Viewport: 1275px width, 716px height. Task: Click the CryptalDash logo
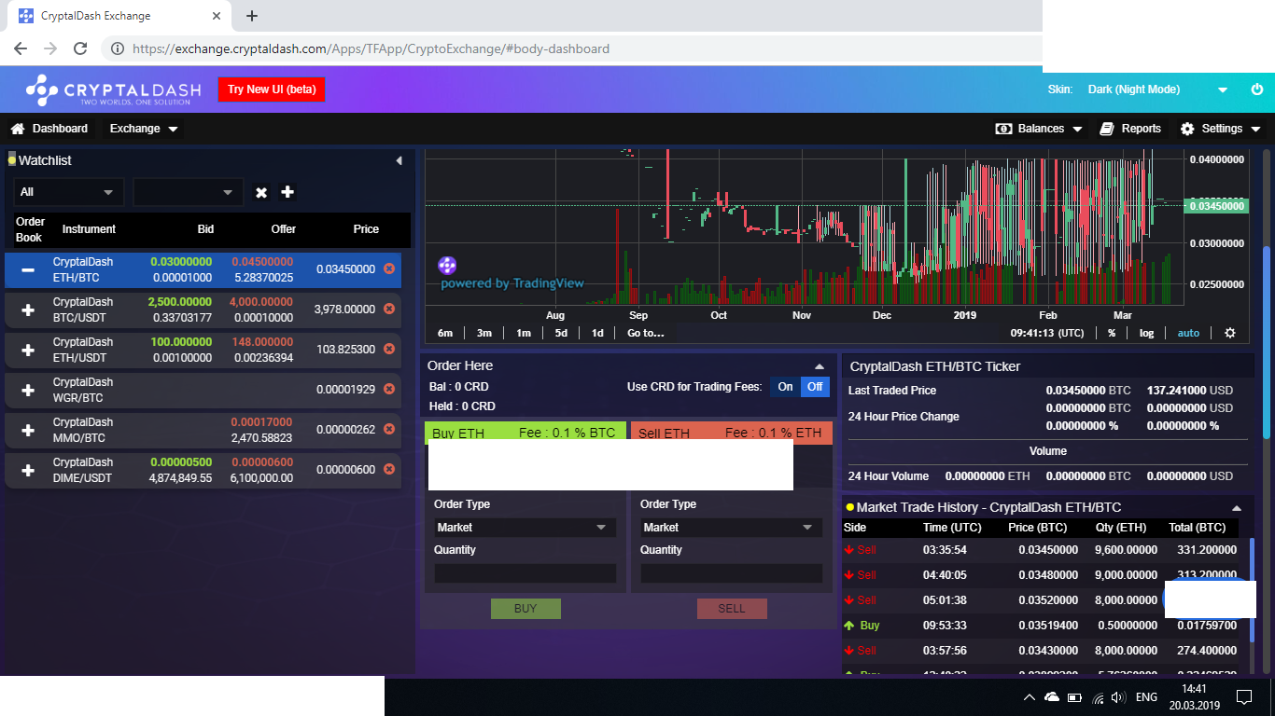point(113,89)
